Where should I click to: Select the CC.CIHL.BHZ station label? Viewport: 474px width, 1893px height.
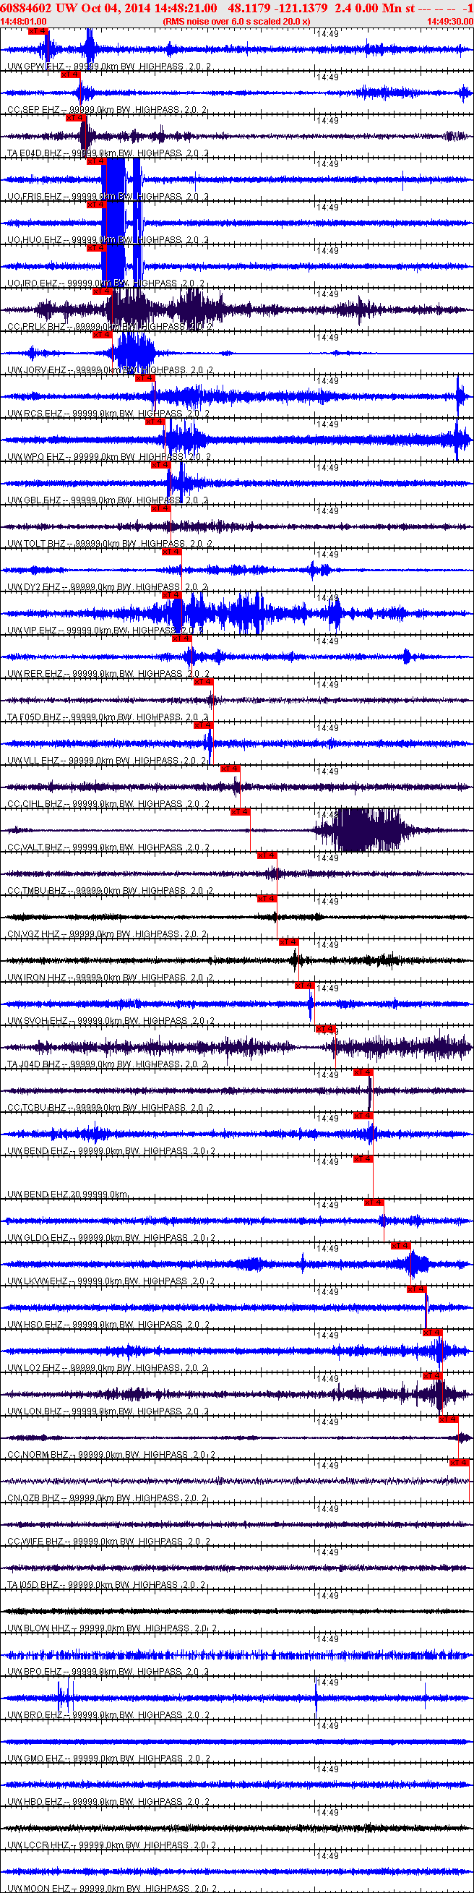[109, 804]
